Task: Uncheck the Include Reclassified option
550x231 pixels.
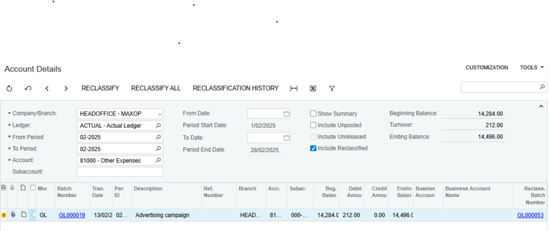Action: pyautogui.click(x=313, y=148)
